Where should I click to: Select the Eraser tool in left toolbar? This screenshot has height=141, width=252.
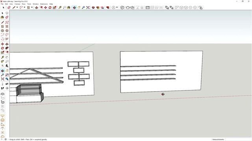7,17
